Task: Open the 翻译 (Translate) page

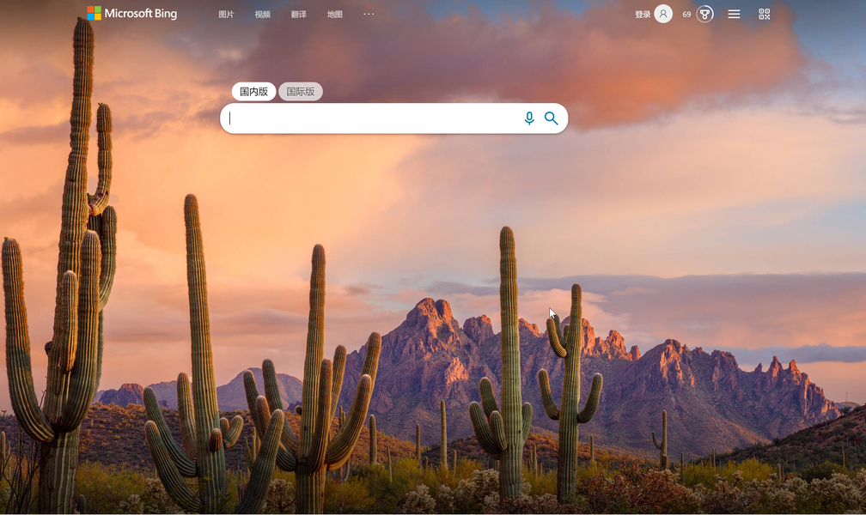Action: (299, 15)
